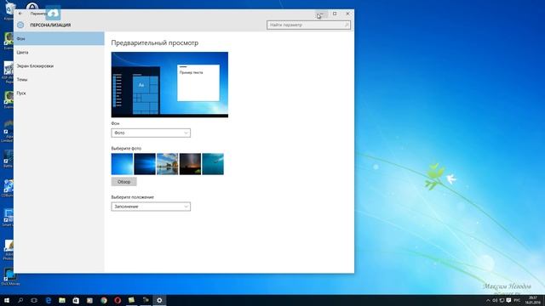545x306 pixels.
Task: Choose the night sky tent photo thumbnail
Action: [190, 164]
